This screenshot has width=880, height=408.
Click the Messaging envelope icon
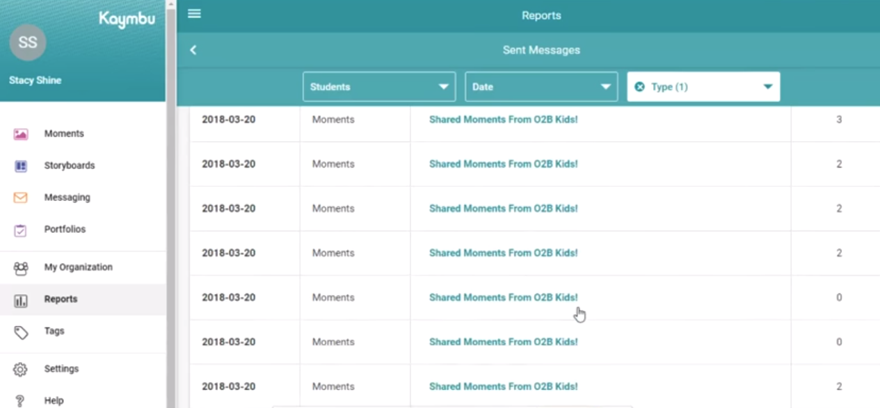point(21,198)
